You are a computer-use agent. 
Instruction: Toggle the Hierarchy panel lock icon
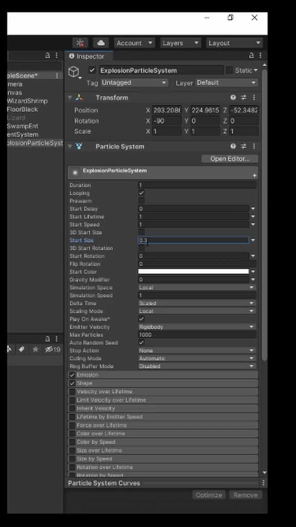pos(48,56)
